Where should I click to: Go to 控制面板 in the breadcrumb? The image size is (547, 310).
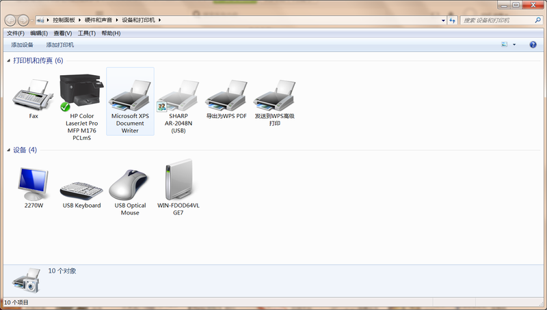(x=64, y=20)
